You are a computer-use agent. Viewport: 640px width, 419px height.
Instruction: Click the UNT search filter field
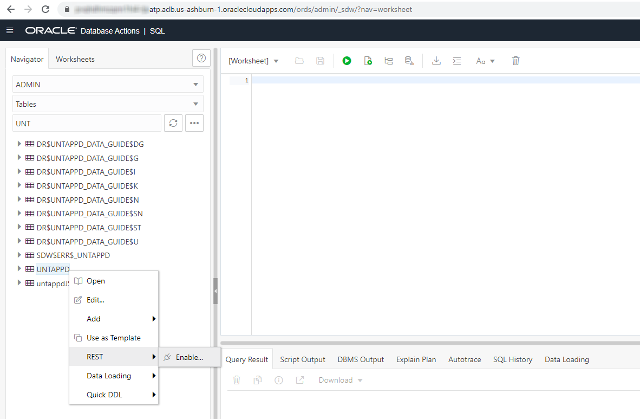(x=87, y=123)
